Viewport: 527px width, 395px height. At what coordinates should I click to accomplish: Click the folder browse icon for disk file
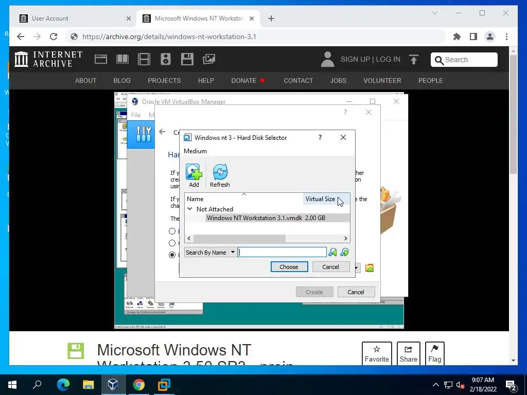(x=370, y=268)
